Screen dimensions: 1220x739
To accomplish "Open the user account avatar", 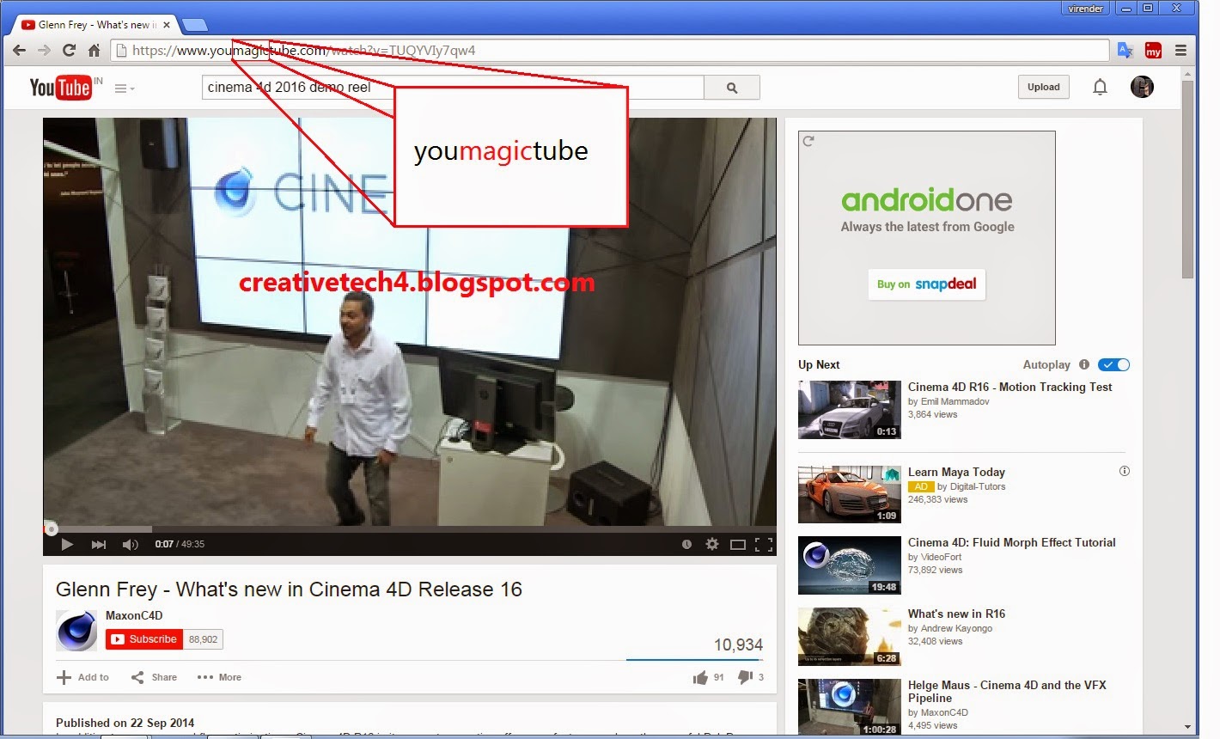I will point(1142,87).
